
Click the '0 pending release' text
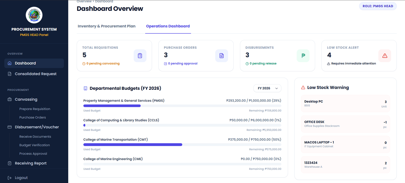pyautogui.click(x=263, y=64)
